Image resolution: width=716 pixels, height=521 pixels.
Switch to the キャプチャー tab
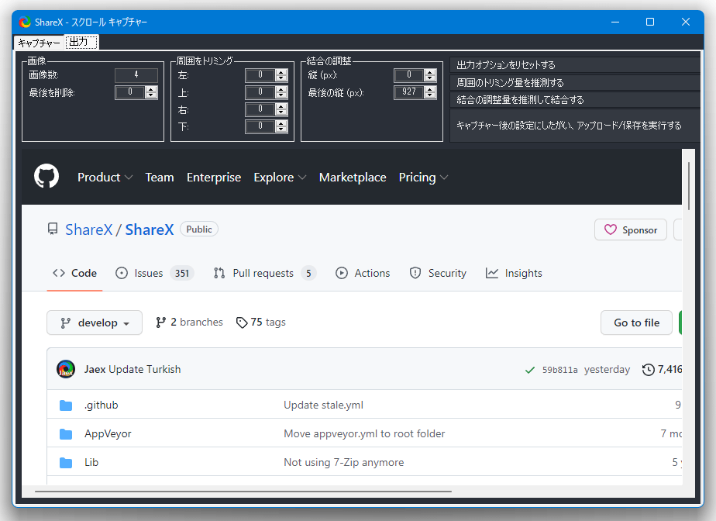(40, 43)
